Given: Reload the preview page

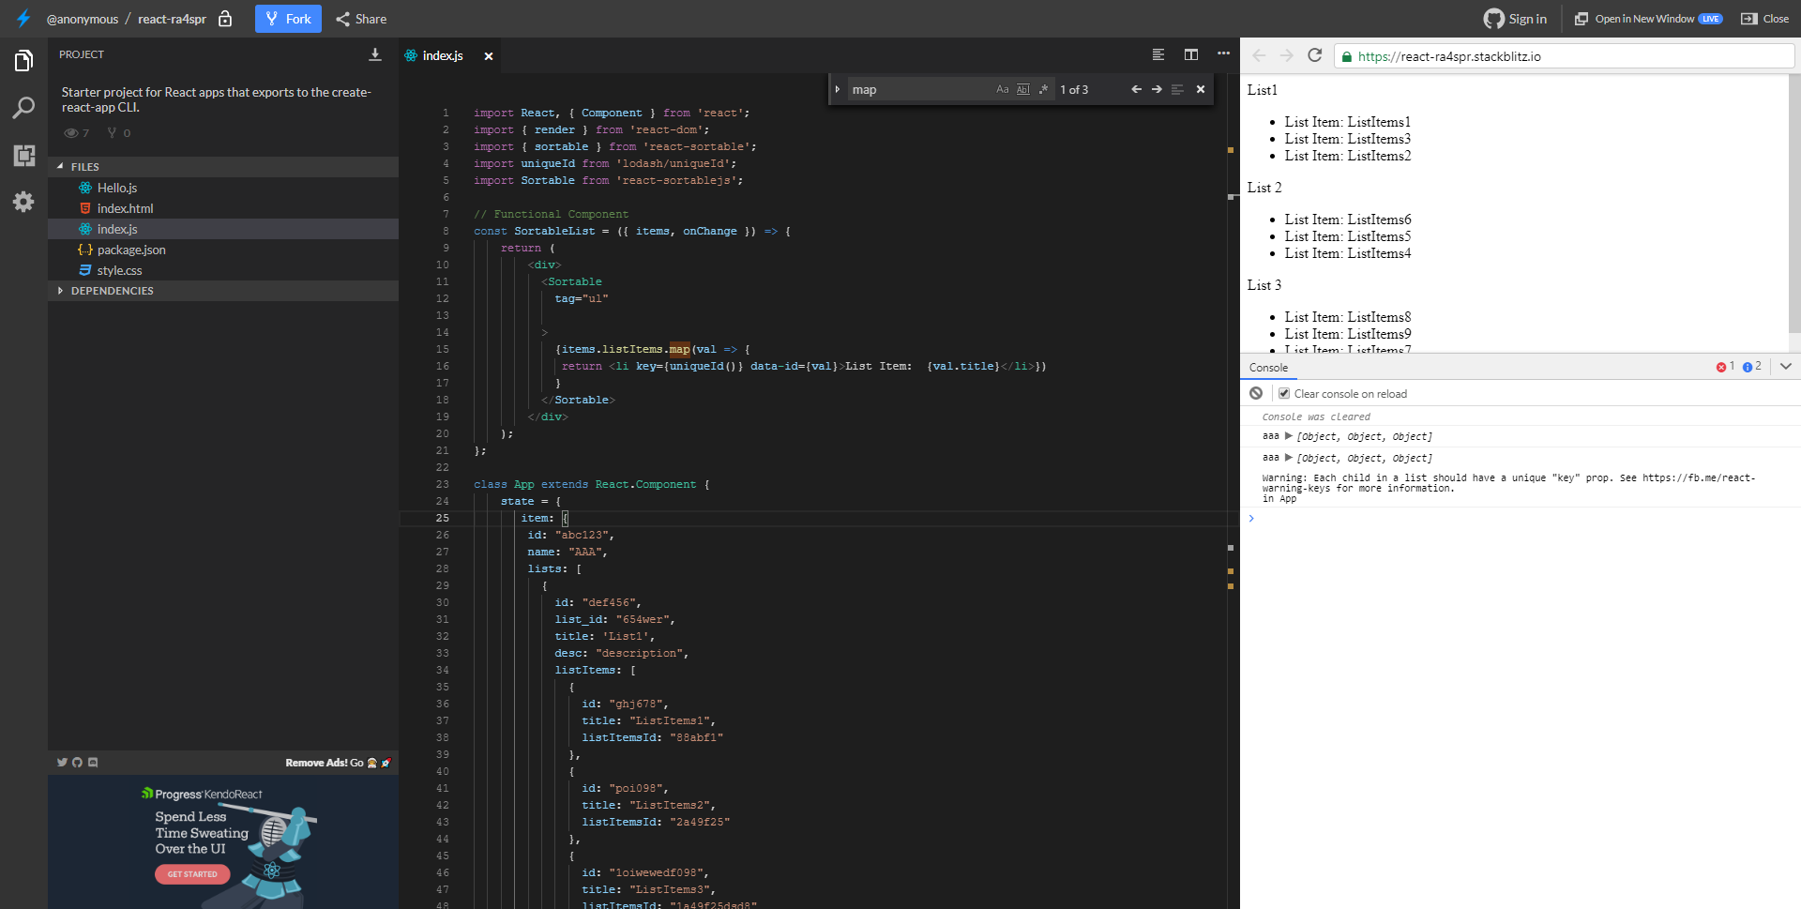Looking at the screenshot, I should click(x=1314, y=55).
